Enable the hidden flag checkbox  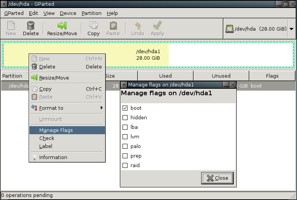click(x=125, y=118)
